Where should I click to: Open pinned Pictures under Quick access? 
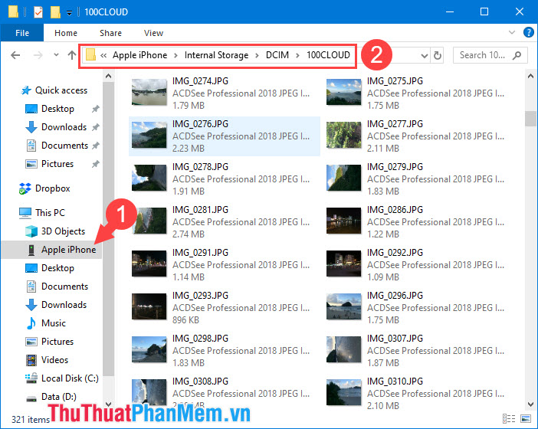click(x=57, y=164)
